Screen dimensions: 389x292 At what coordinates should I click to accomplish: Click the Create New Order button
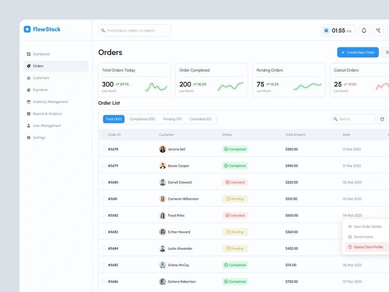[x=358, y=52]
